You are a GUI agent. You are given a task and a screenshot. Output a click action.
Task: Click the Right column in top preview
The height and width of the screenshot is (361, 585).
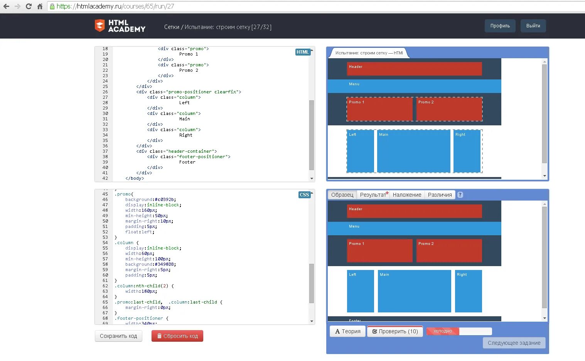(x=467, y=151)
